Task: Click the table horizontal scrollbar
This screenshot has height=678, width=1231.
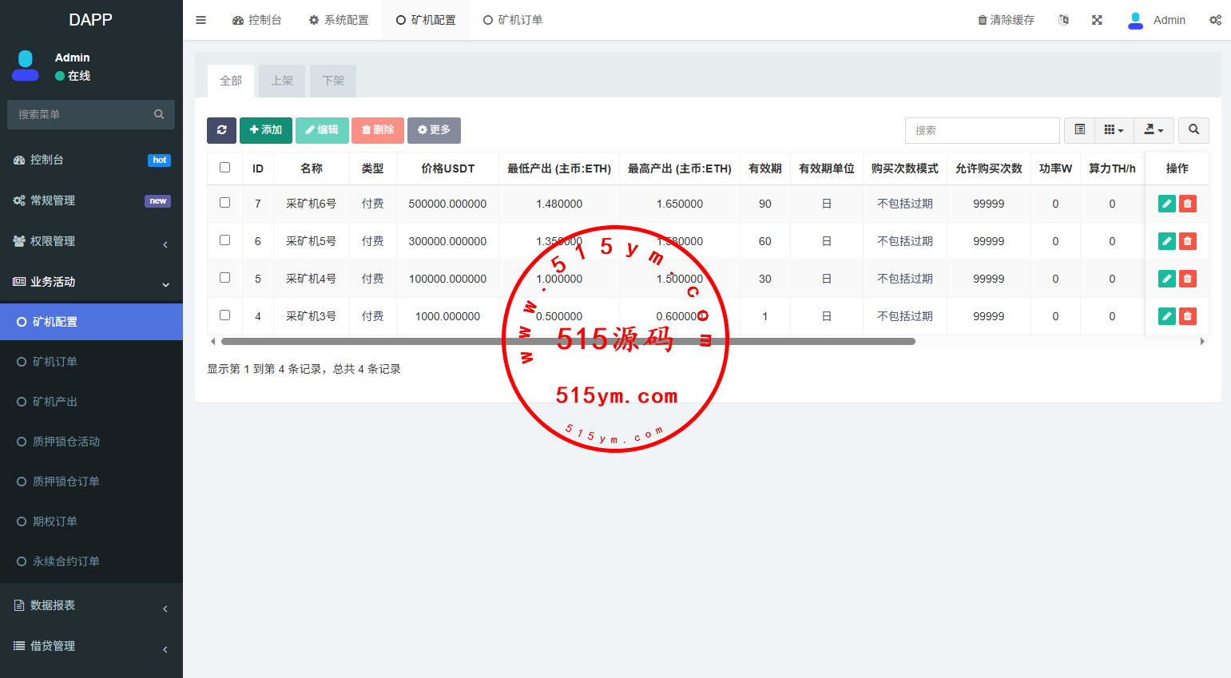Action: (x=567, y=341)
